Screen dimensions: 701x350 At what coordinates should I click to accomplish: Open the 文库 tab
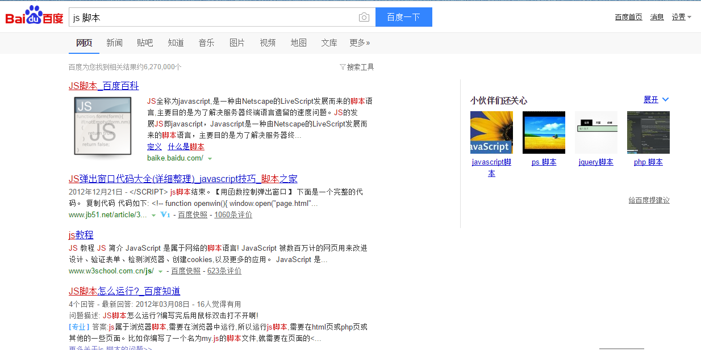[x=329, y=43]
